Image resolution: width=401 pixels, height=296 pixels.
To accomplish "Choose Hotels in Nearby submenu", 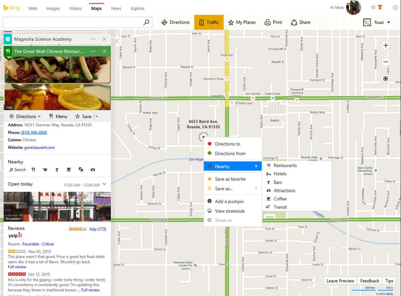I will click(297, 174).
